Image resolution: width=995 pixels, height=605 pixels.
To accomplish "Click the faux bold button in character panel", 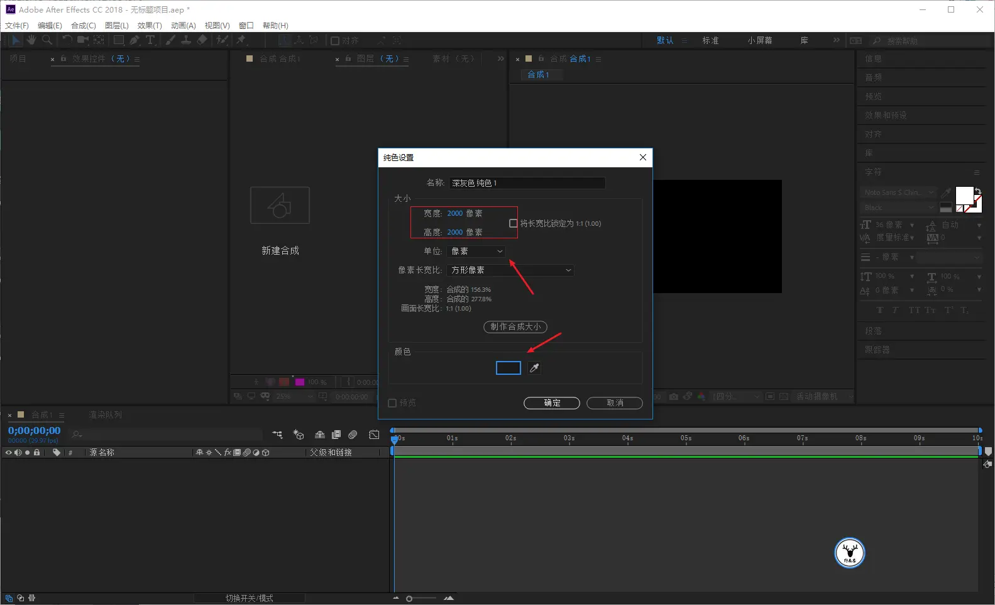I will 880,310.
